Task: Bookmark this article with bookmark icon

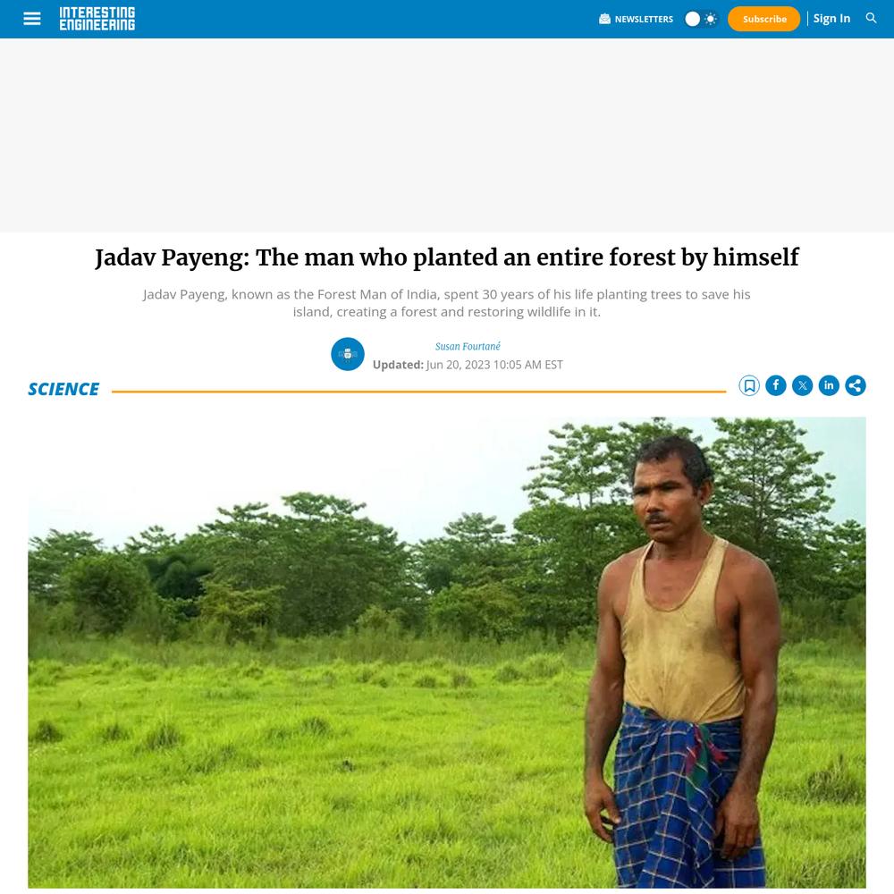Action: 749,386
